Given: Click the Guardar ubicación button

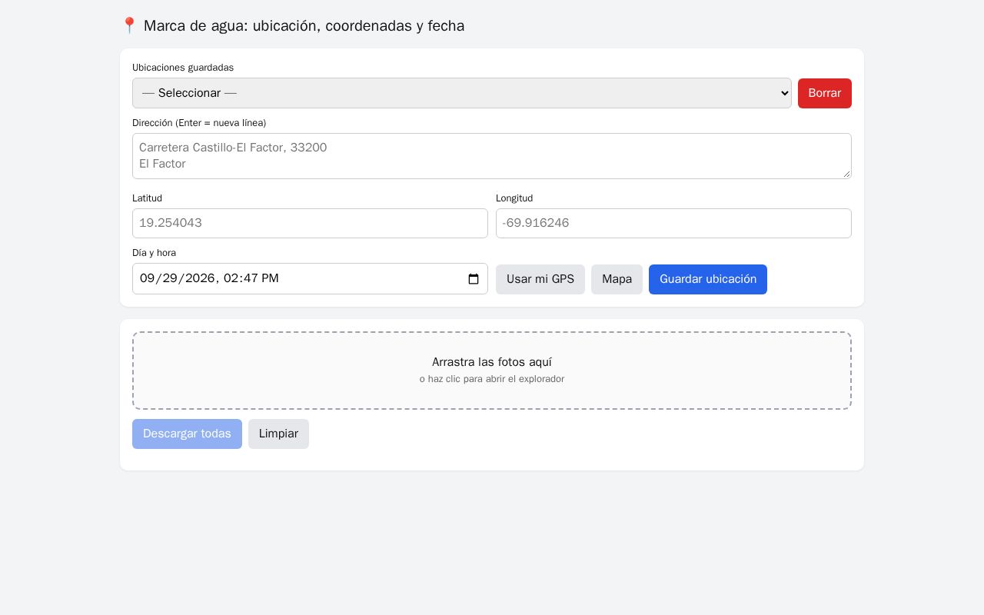Looking at the screenshot, I should (x=708, y=279).
